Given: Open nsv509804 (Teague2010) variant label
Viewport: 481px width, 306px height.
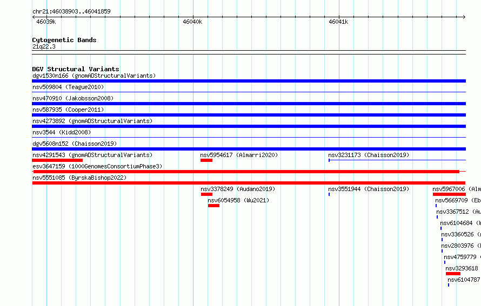Looking at the screenshot, I should point(68,87).
